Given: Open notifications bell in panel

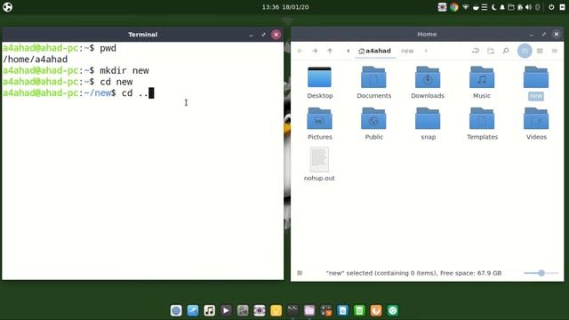Looking at the screenshot, I should coord(502,7).
